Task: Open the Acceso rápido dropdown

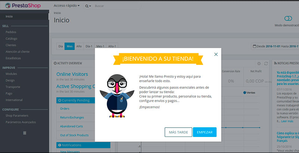Action: pyautogui.click(x=67, y=6)
